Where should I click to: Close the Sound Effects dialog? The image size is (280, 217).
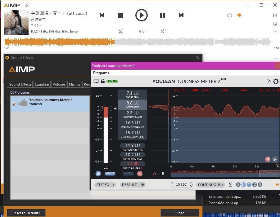point(198,58)
